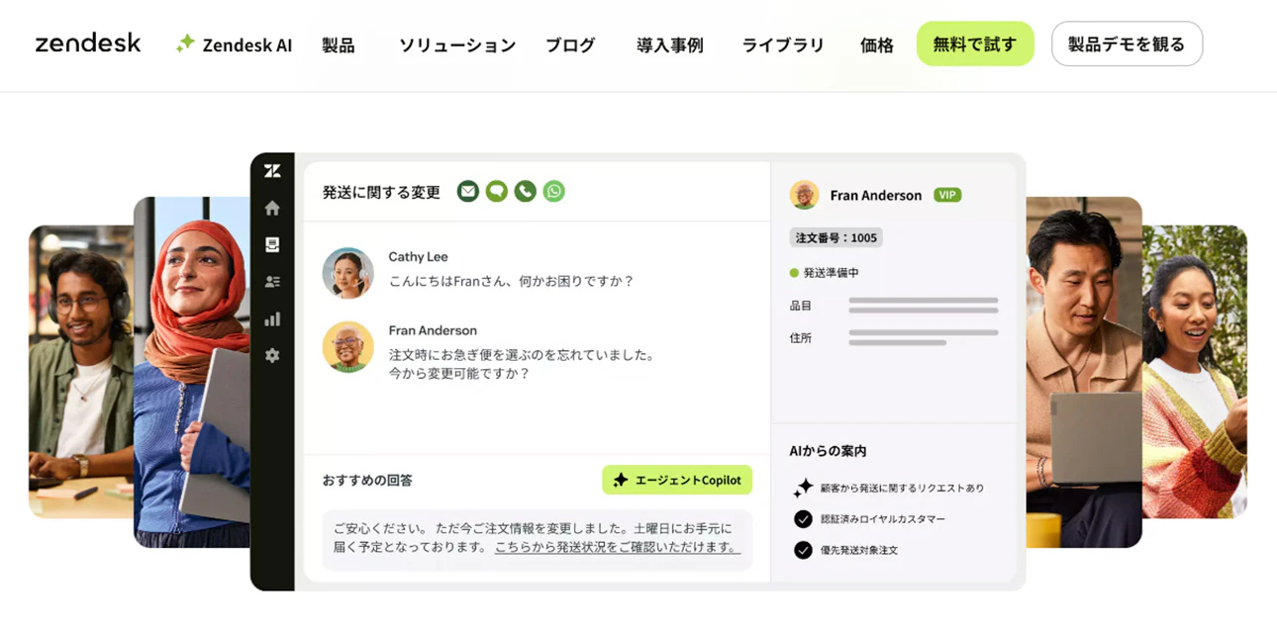The image size is (1277, 629).
Task: Click the message line 注文時にお急ぎ便を選ぶのを忘れていました。
Action: pos(523,354)
